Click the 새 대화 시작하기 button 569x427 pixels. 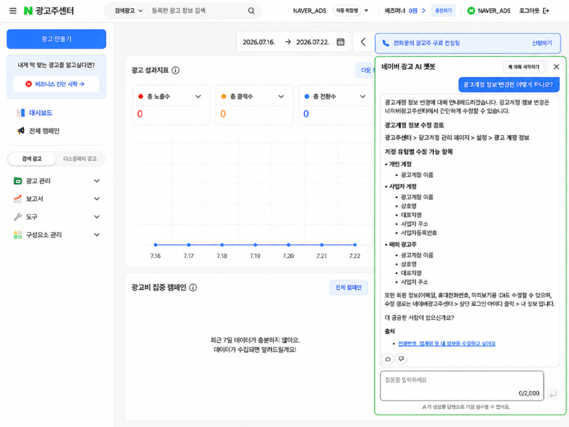click(x=523, y=67)
